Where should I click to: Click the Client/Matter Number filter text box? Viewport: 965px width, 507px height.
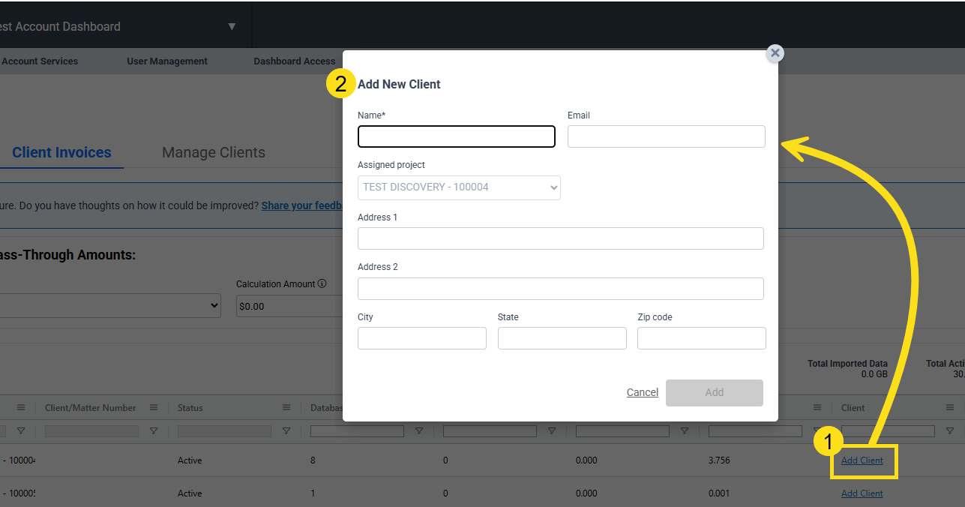pyautogui.click(x=91, y=431)
